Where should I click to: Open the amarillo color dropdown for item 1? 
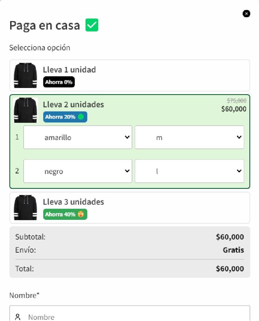tap(78, 137)
